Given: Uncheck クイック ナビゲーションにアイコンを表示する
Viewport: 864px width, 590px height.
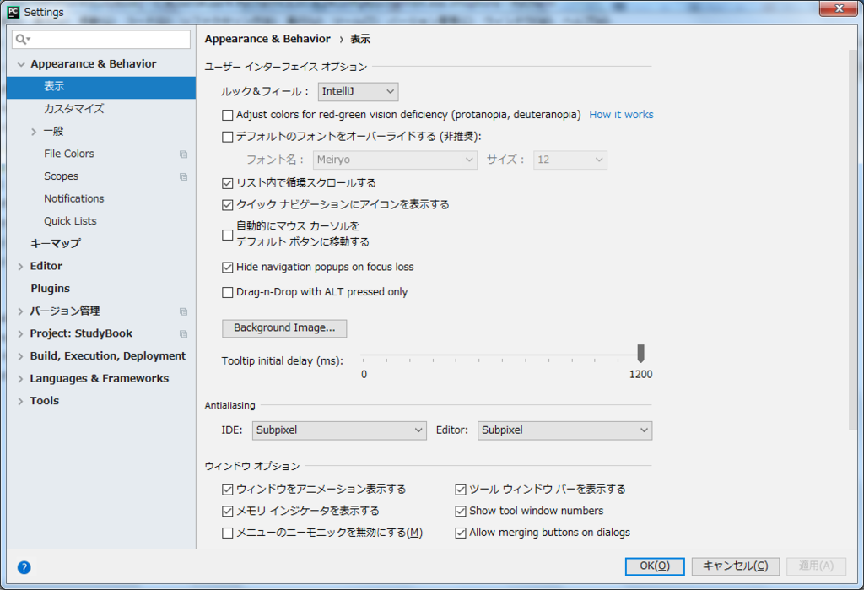Looking at the screenshot, I should tap(227, 205).
